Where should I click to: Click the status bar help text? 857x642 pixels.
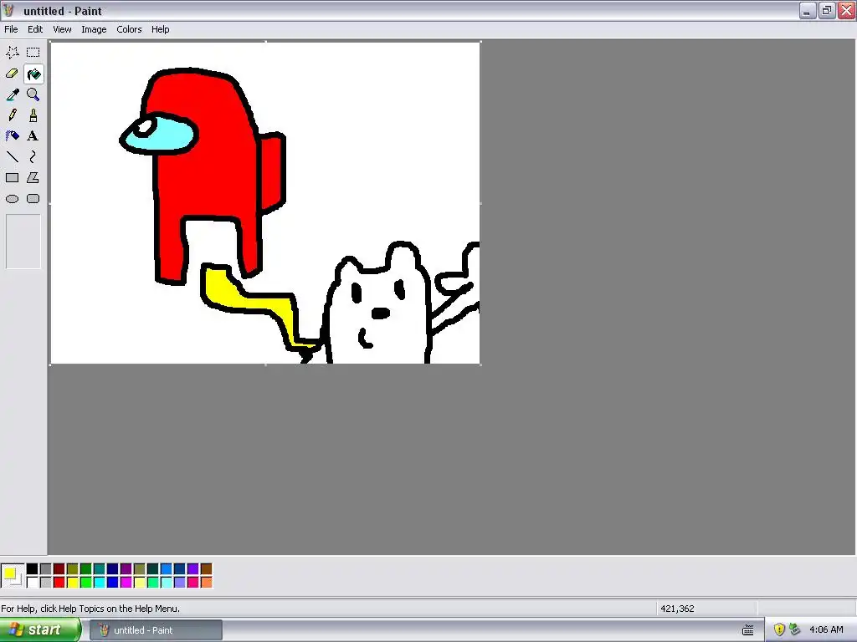[x=90, y=609]
